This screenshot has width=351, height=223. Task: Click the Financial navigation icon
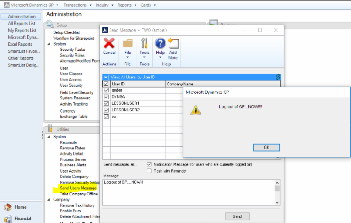click(8, 219)
